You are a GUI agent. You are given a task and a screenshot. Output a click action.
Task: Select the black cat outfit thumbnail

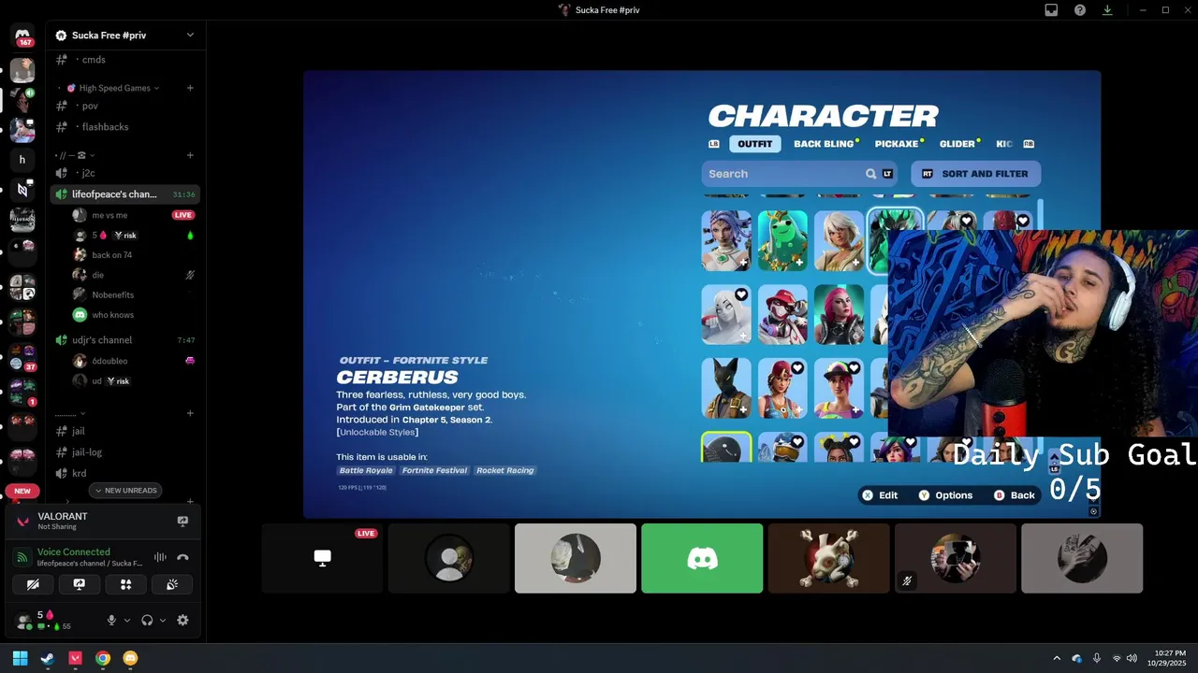726,388
